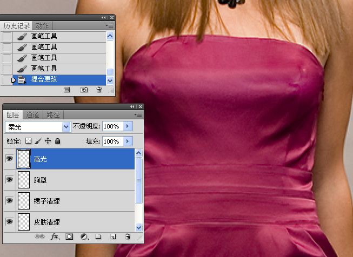Hide the 皮肤清理 layer

(9, 222)
